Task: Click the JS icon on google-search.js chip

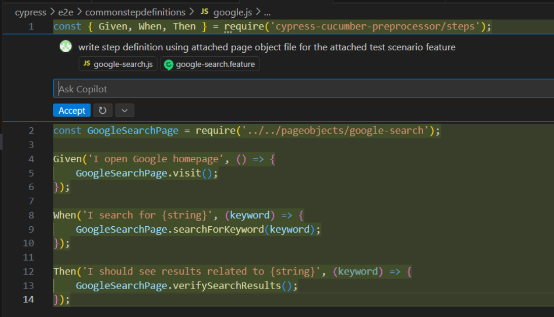Action: (87, 64)
